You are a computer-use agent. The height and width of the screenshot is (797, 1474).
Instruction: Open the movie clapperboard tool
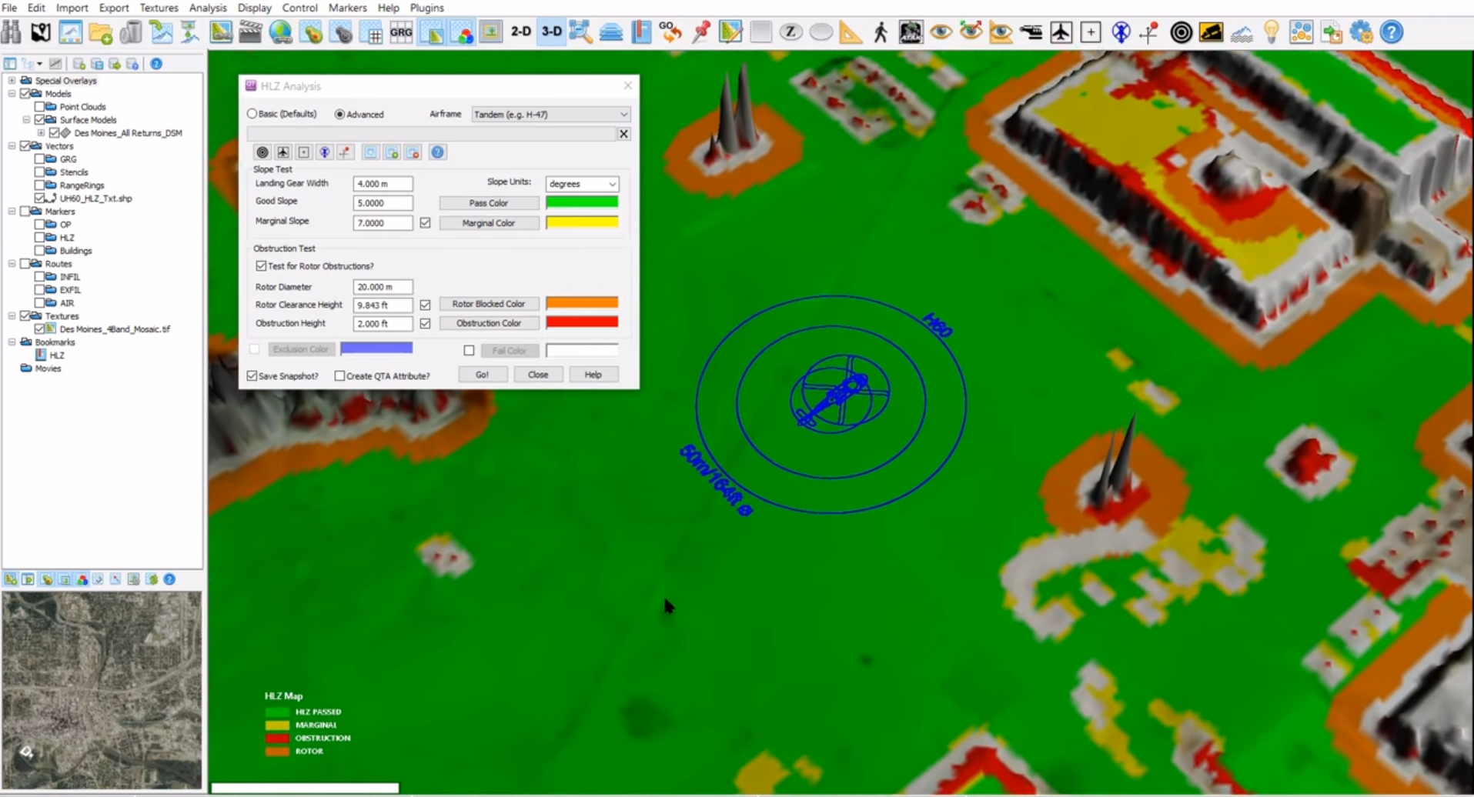point(250,32)
